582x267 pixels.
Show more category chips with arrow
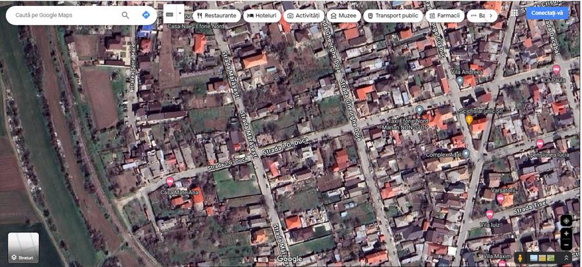491,16
